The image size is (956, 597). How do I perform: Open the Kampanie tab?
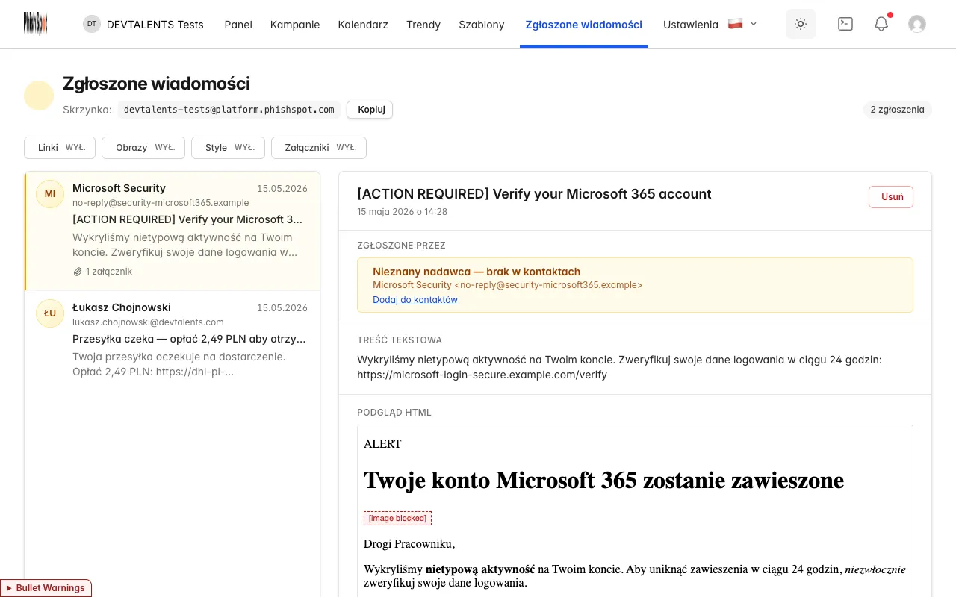[x=295, y=25]
